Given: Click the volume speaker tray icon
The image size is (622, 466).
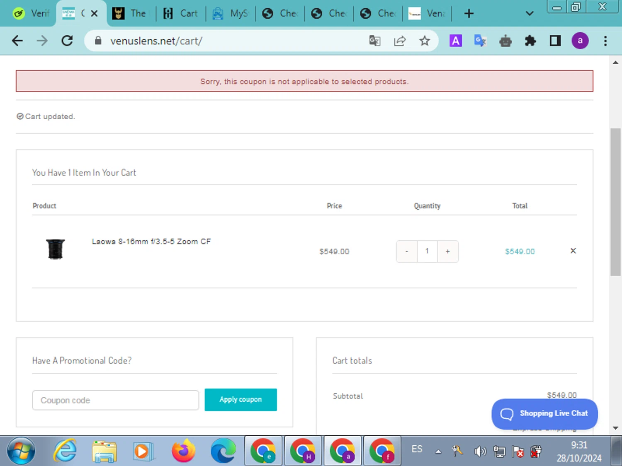Looking at the screenshot, I should pos(480,451).
